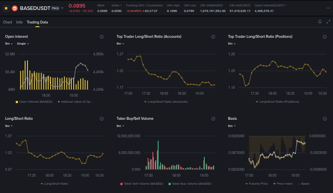Click the info icon for Long/Short Ratio
333x193 pixels.
coord(102,119)
